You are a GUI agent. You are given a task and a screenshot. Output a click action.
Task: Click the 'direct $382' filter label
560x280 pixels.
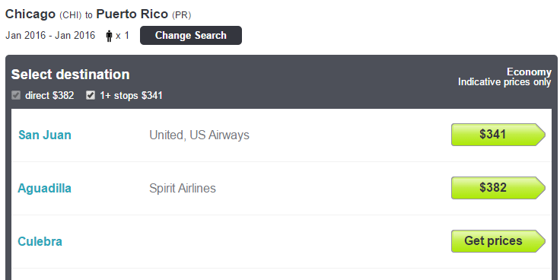(x=49, y=96)
